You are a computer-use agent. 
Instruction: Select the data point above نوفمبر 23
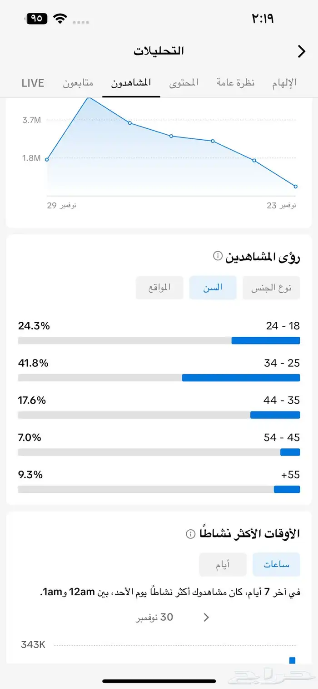pos(295,186)
